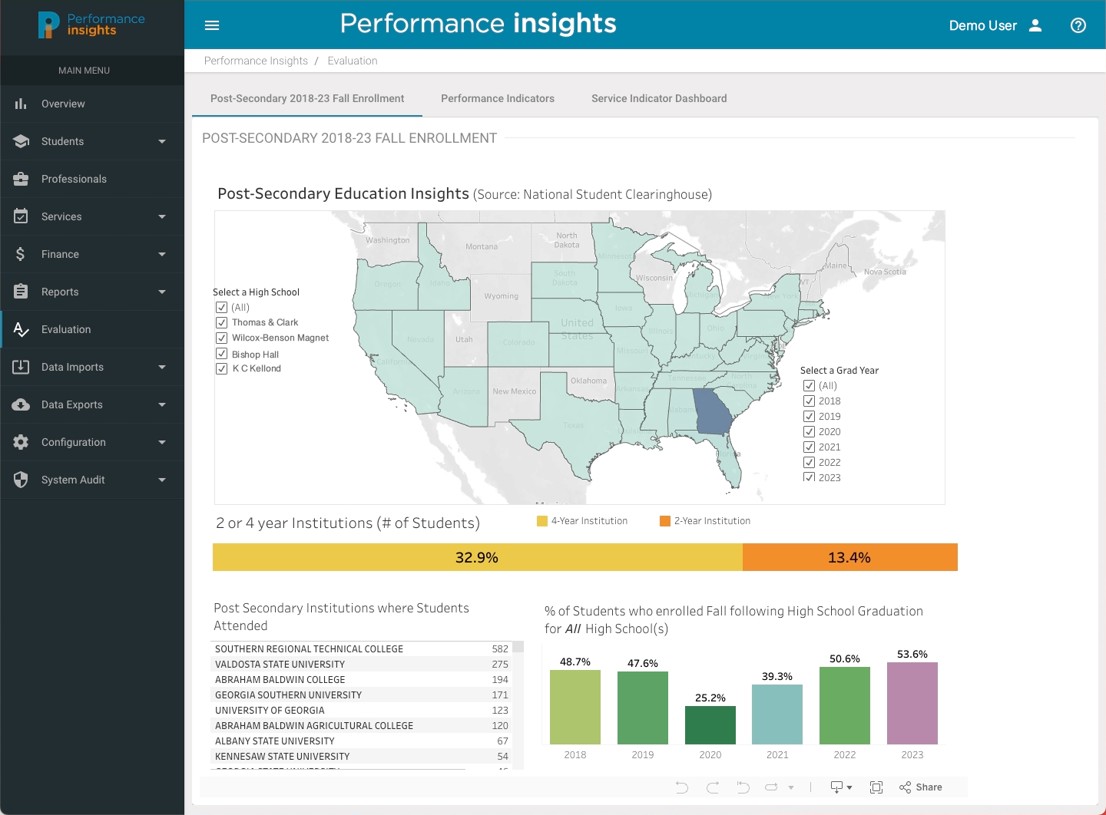Image resolution: width=1106 pixels, height=815 pixels.
Task: Click the Tableau refresh data icon
Action: coord(772,787)
